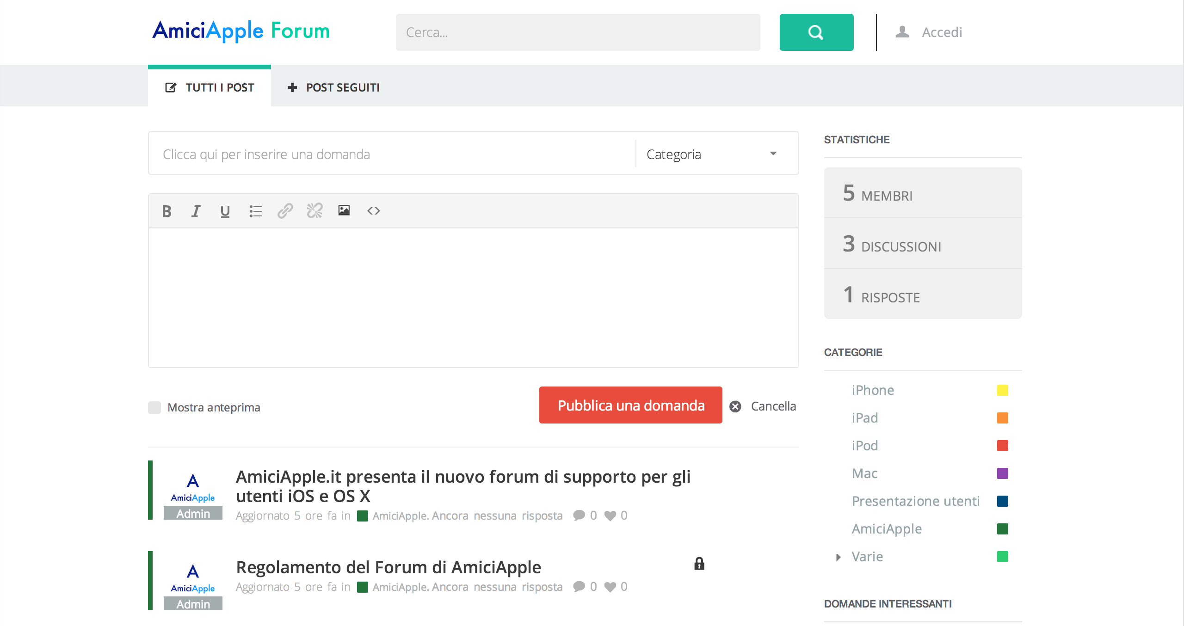Click inside the post body text area
The width and height of the screenshot is (1184, 626).
click(x=474, y=298)
